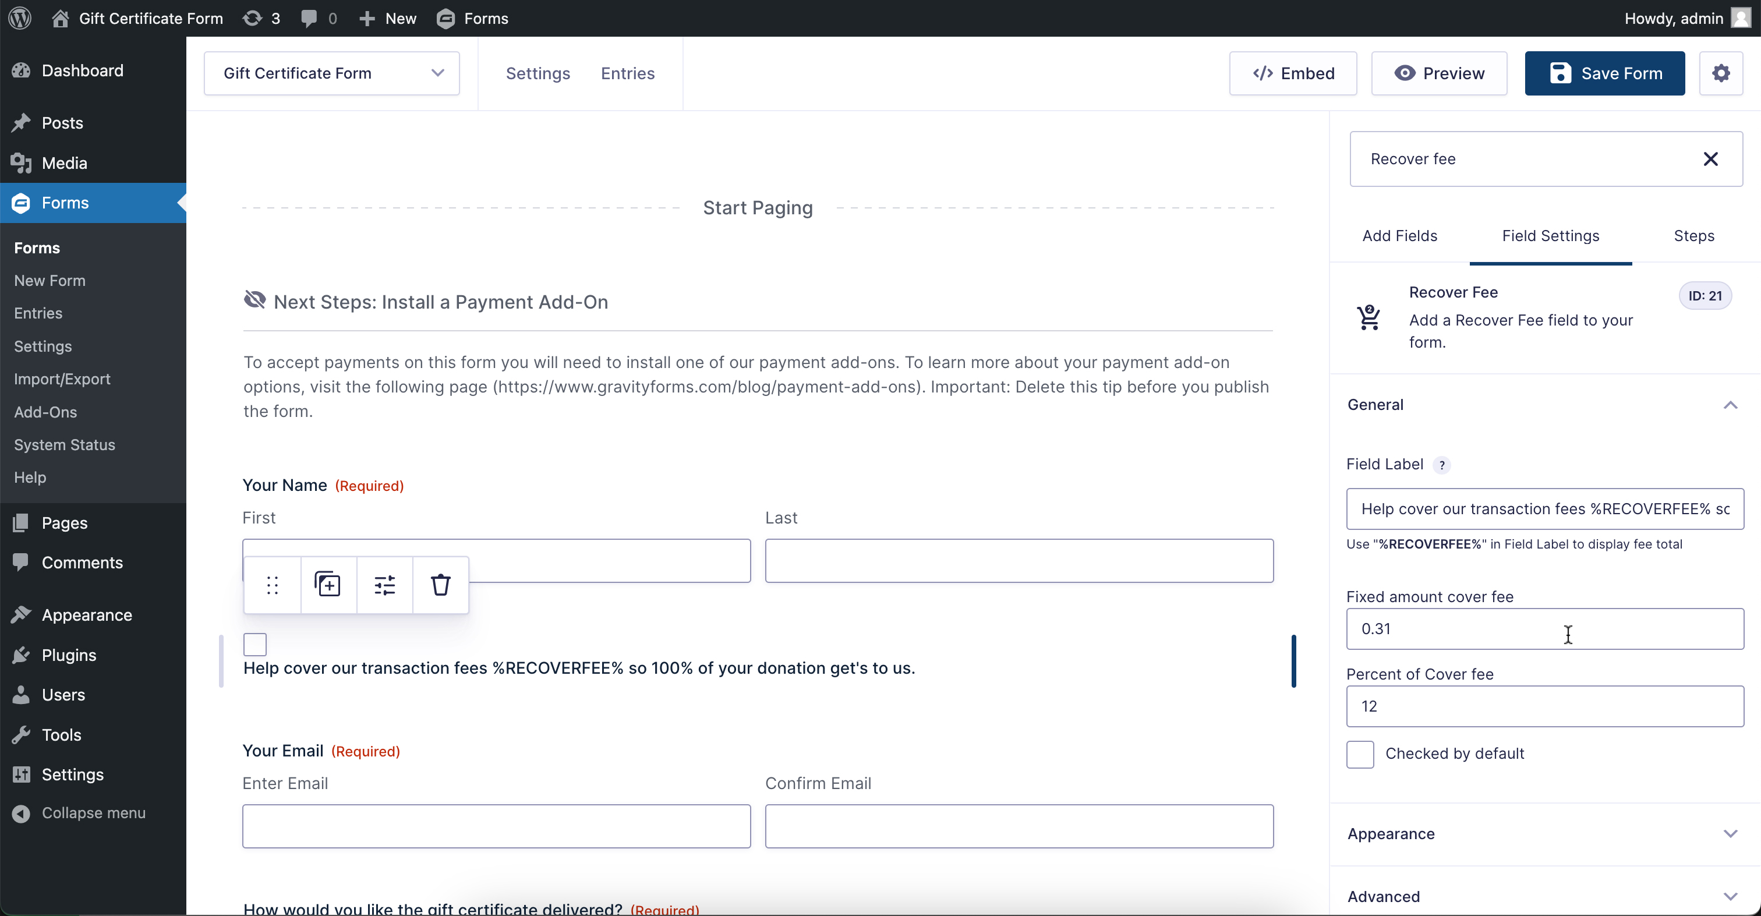1761x916 pixels.
Task: Open the Gift Certificate Form selector dropdown
Action: tap(437, 73)
